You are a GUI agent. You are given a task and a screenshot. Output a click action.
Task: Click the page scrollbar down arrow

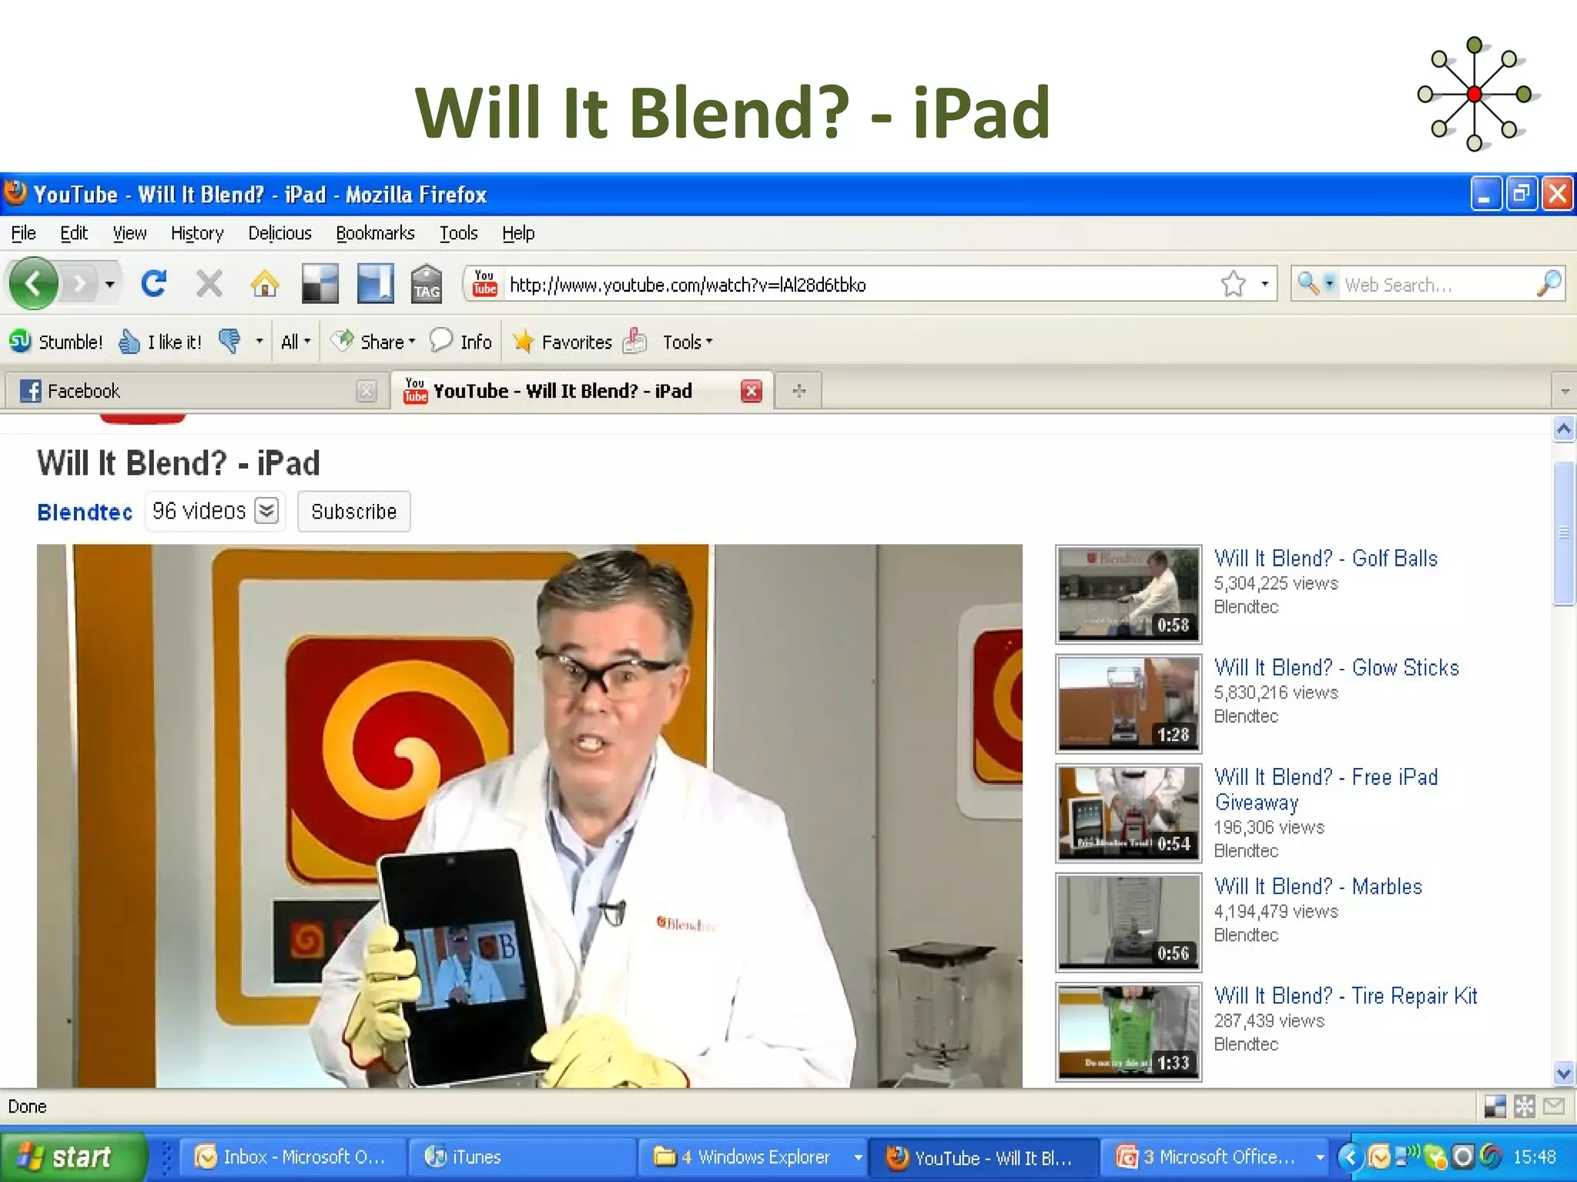1564,1073
